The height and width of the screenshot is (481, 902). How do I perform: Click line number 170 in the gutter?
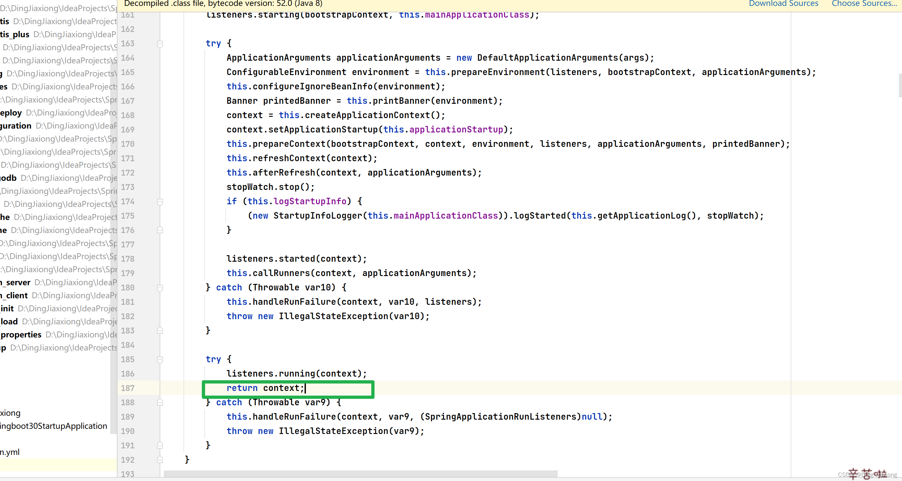pyautogui.click(x=127, y=144)
